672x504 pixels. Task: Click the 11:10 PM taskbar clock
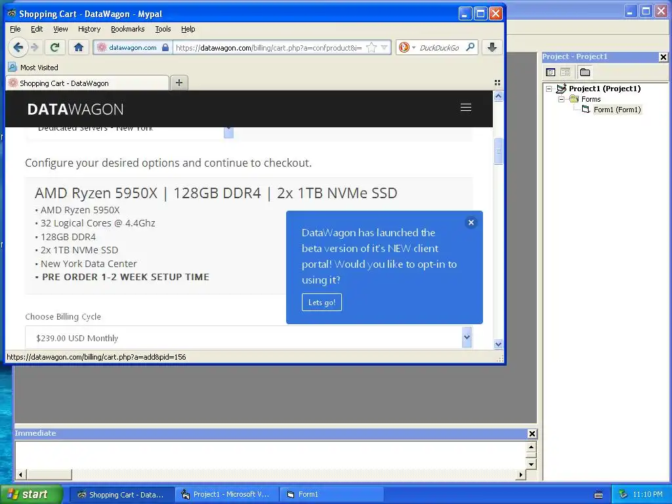(x=648, y=495)
